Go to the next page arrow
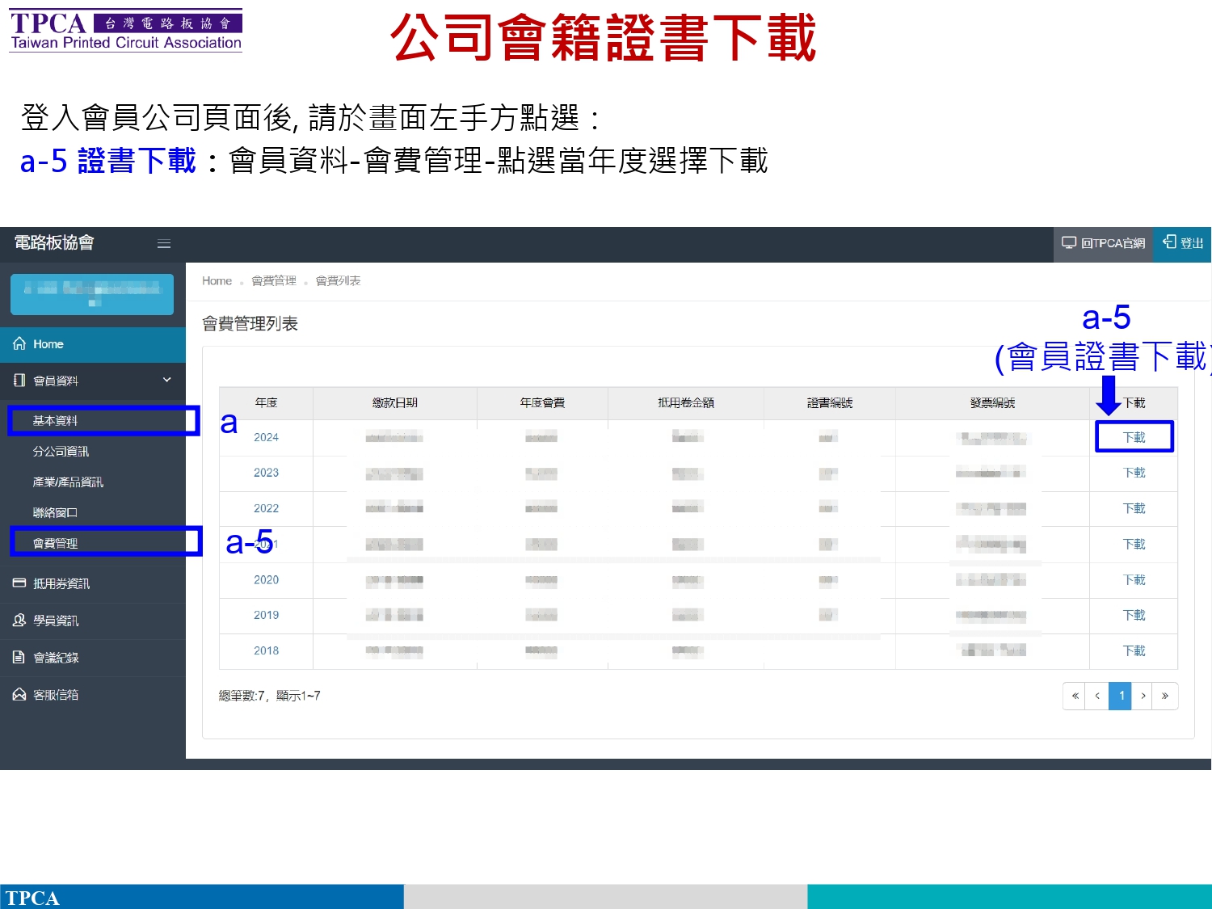 tap(1143, 696)
